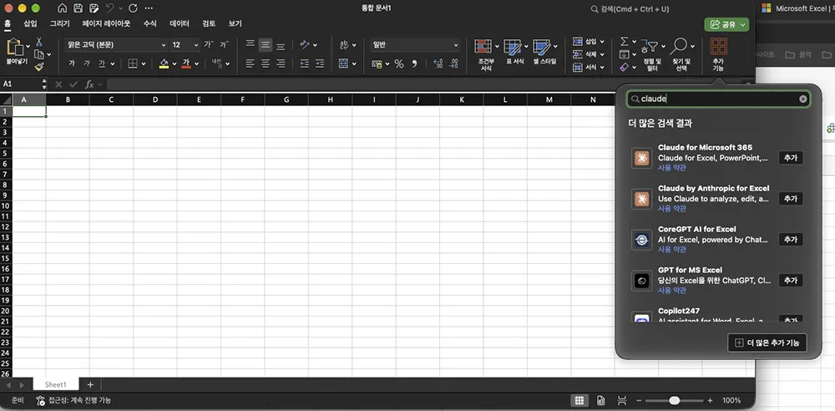Toggle bold 가 formatting
The image size is (835, 411).
71,63
